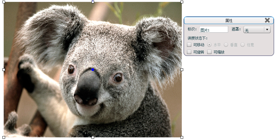Click the bottom-right resize handle of the image
275x140 pixels.
click(182, 137)
